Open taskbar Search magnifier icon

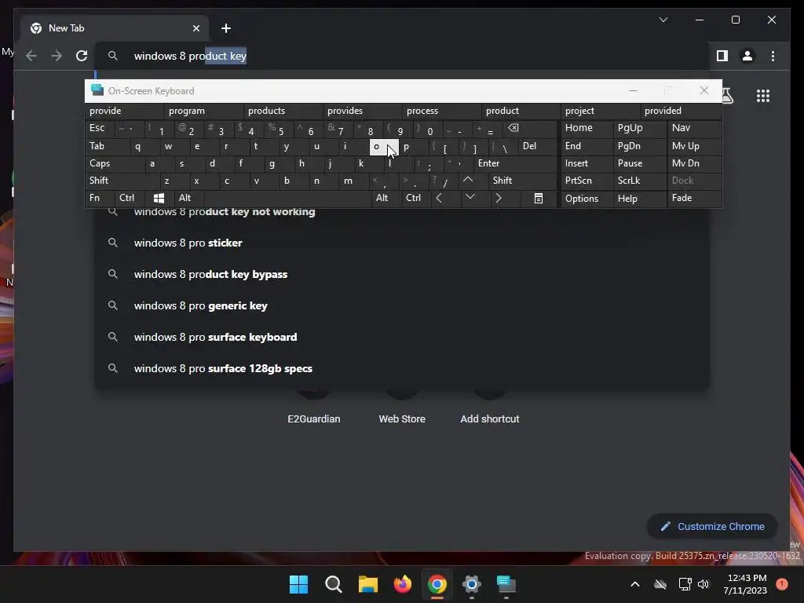coord(333,584)
